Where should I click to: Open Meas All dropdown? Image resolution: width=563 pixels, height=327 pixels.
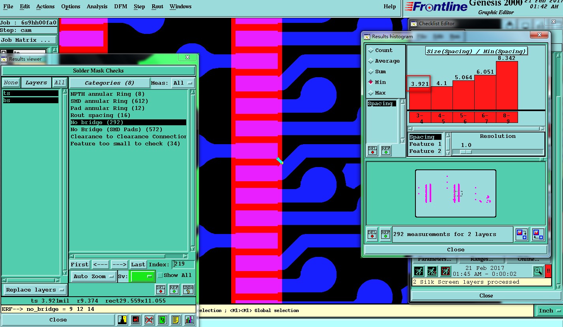click(183, 83)
